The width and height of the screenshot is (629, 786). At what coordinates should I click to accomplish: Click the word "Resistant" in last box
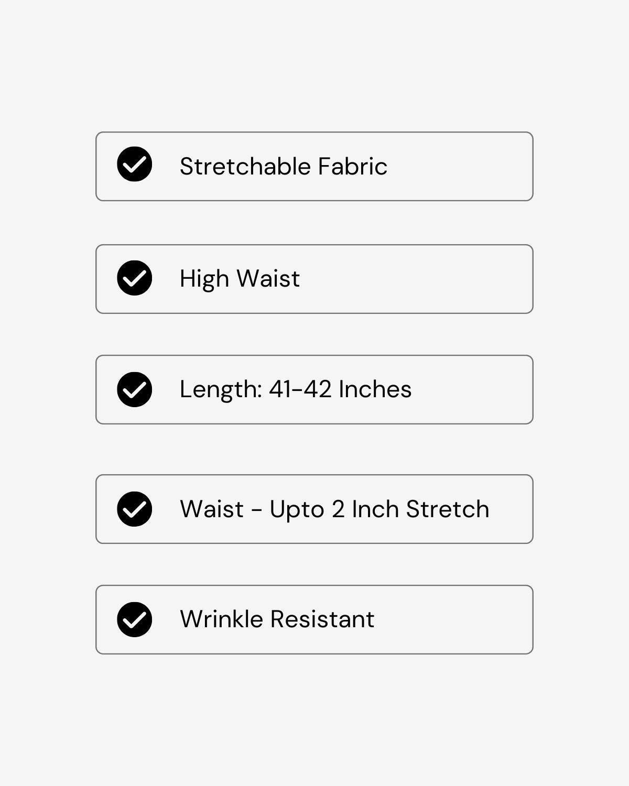tap(322, 619)
